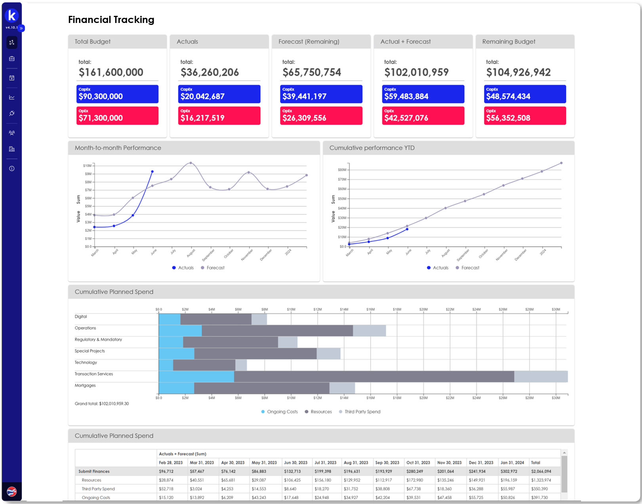Click the Digital row label in bar chart
The width and height of the screenshot is (642, 504).
click(81, 316)
